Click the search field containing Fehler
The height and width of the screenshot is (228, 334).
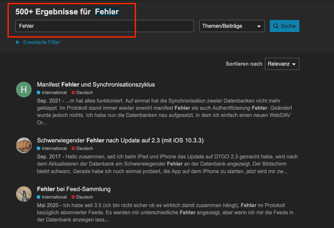click(105, 26)
